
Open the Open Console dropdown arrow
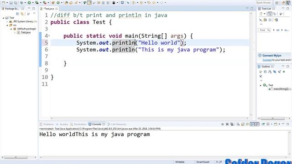coord(279,124)
